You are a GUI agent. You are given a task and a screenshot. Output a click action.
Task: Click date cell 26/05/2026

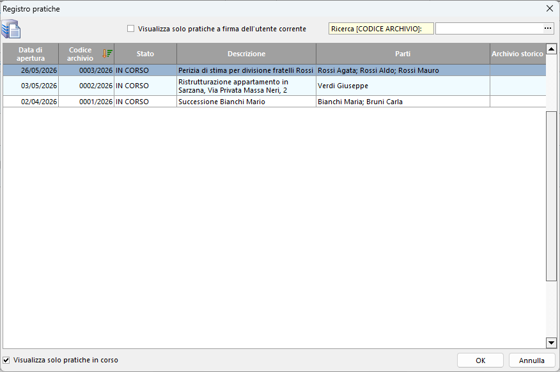pyautogui.click(x=31, y=70)
